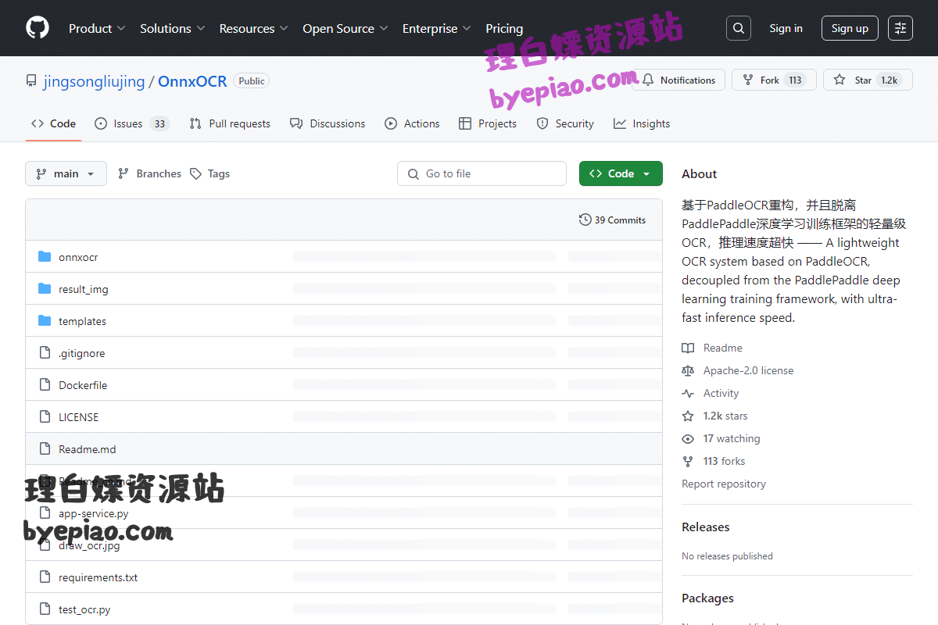This screenshot has height=625, width=938.
Task: Expand the Open Source menu
Action: 345,28
